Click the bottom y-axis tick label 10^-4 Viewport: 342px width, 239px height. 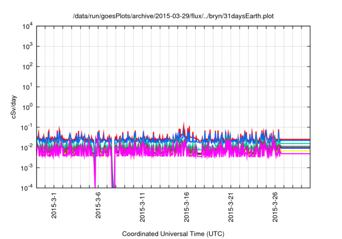tap(28, 188)
